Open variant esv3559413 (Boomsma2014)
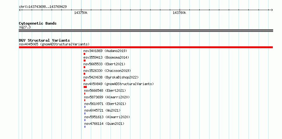 pos(106,57)
